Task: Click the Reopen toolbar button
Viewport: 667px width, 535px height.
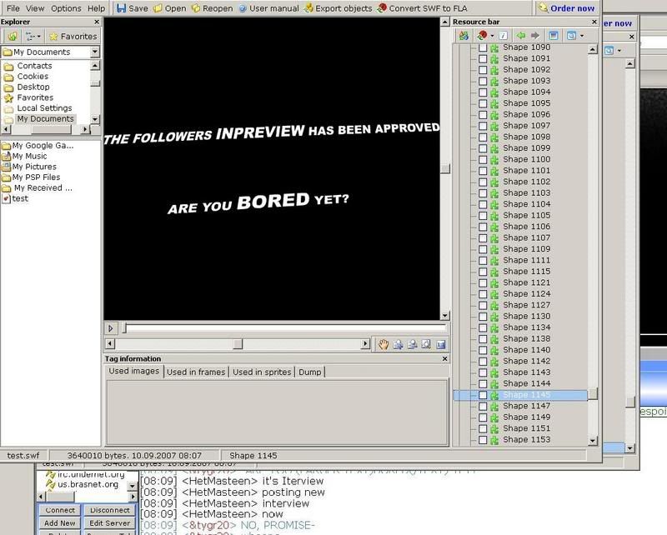Action: (212, 8)
